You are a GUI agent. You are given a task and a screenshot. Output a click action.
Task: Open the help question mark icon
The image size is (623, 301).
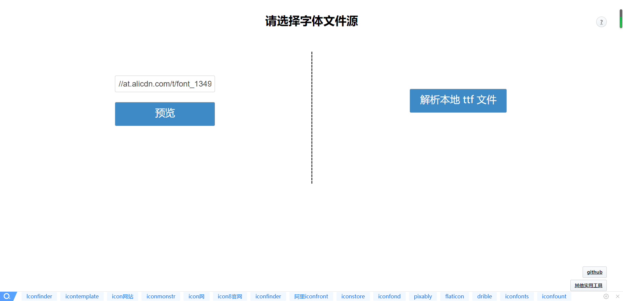click(x=601, y=22)
